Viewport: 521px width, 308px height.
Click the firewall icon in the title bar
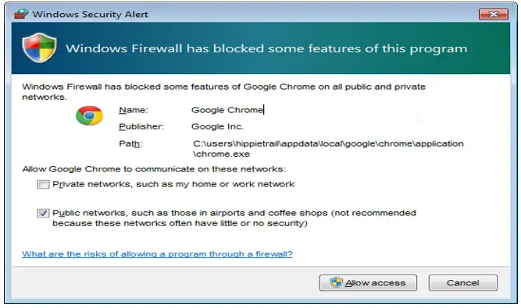(x=21, y=14)
